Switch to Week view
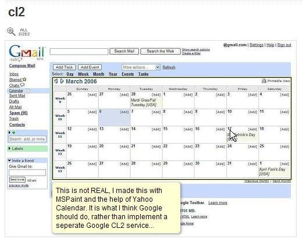 [x=83, y=74]
